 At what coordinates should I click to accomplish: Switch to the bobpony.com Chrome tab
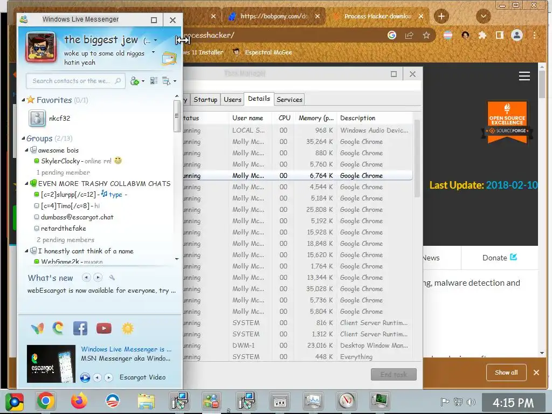point(274,16)
